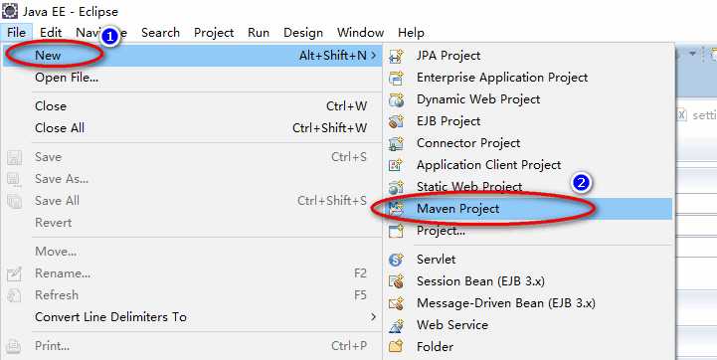The image size is (717, 360).
Task: Click the Folder icon in the submenu
Action: coord(396,347)
